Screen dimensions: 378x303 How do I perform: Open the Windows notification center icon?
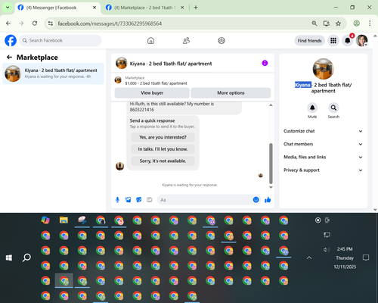(366, 258)
